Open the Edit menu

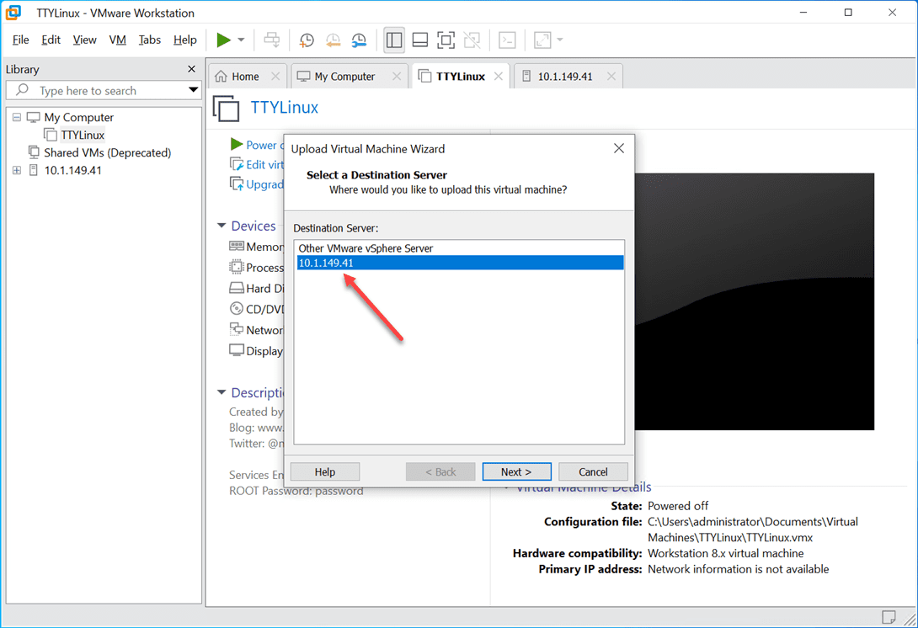(x=51, y=40)
